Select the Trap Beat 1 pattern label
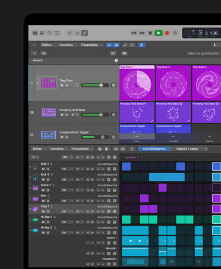Screen dimensions: 221x269 point(131,157)
